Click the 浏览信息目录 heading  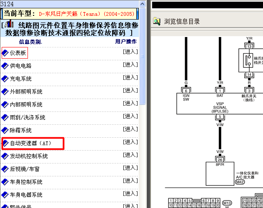click(x=182, y=22)
